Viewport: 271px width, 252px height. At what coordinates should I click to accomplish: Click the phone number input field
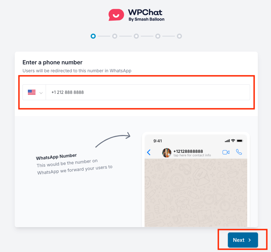(x=148, y=92)
